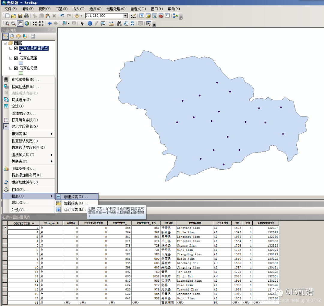The image size is (324, 306).
Task: Click the Fixed Zoom Out icon
Action: [x=41, y=23]
